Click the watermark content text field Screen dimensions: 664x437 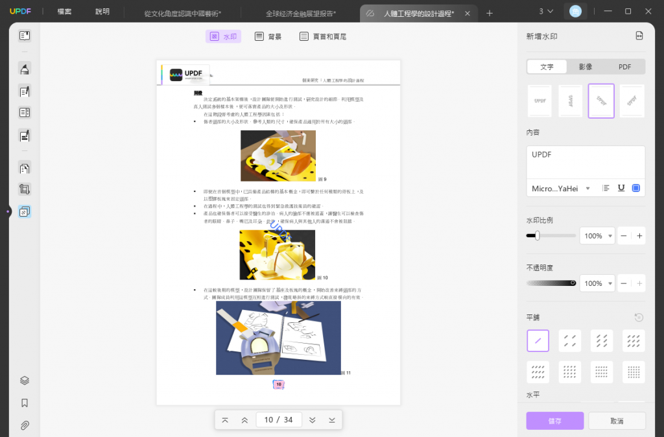586,163
